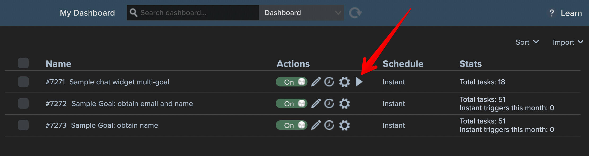589x156 pixels.
Task: Open history for bot #7271
Action: tap(329, 82)
